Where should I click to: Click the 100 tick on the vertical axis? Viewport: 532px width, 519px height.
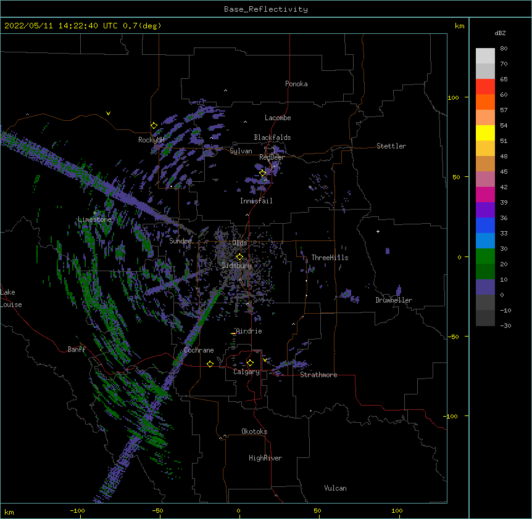[x=453, y=97]
